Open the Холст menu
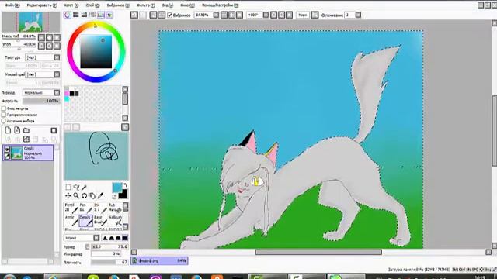This screenshot has height=279, width=497. 71,5
